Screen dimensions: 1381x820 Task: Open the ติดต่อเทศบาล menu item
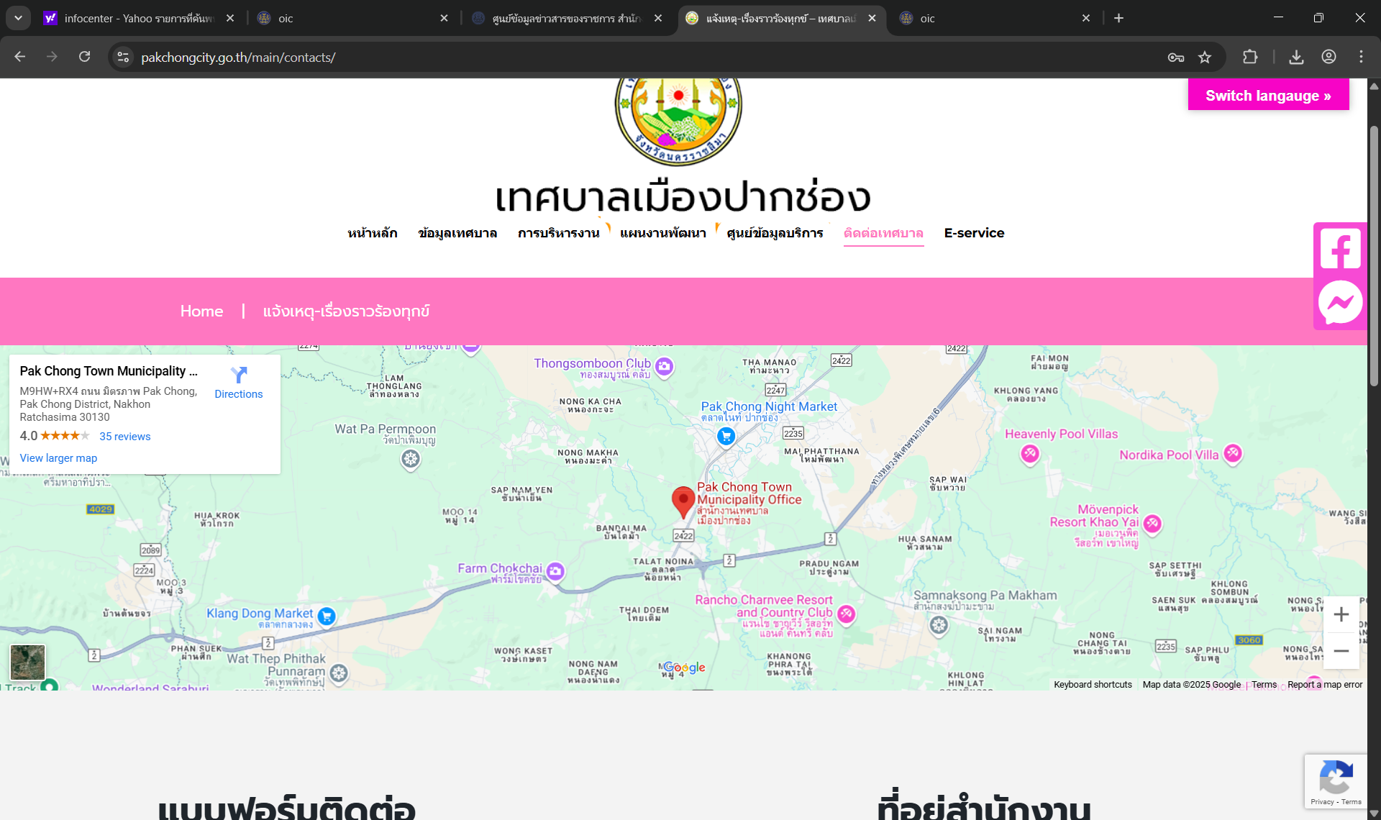click(883, 233)
